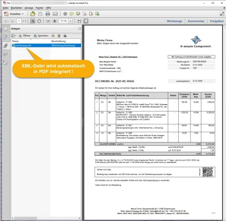The height and width of the screenshot is (221, 226).
Task: Toggle read mode expand arrows icon
Action: (x=222, y=14)
